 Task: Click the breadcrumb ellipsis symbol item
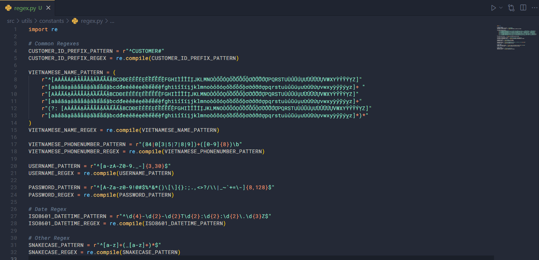(112, 21)
